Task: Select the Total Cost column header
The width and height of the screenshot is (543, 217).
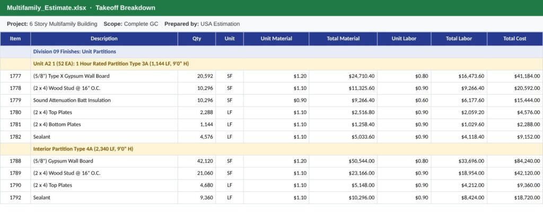Action: pos(514,39)
